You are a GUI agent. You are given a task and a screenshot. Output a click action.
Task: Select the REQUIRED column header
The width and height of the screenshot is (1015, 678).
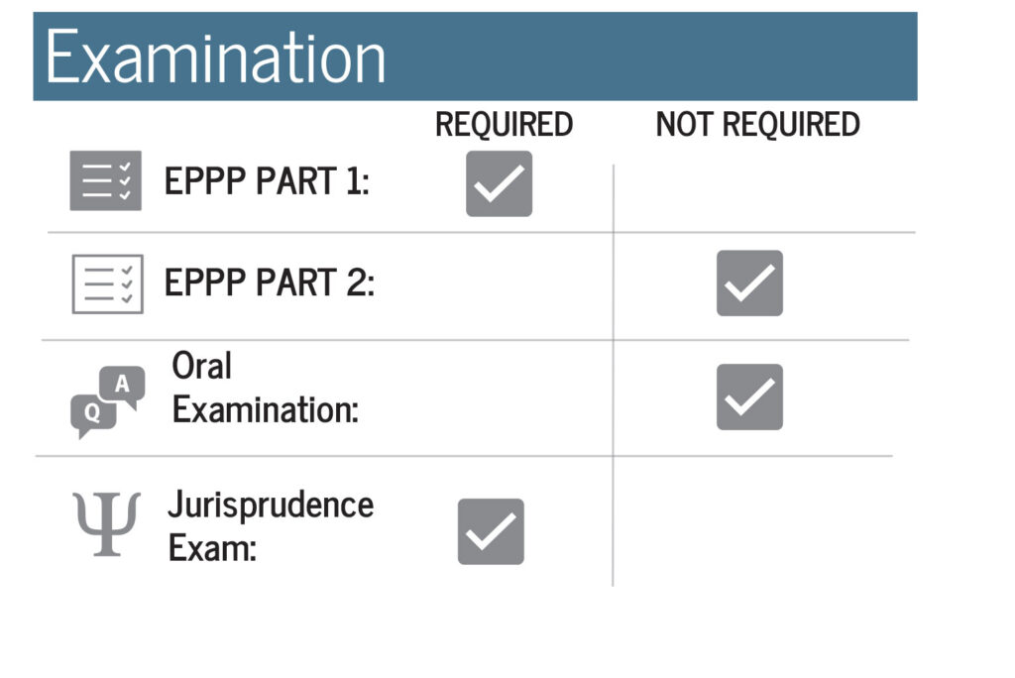tap(504, 125)
